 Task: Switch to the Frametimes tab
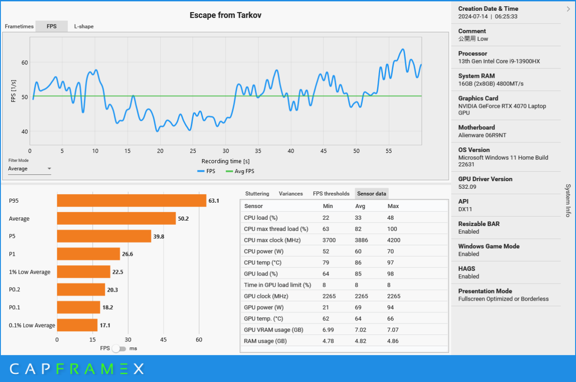point(19,27)
